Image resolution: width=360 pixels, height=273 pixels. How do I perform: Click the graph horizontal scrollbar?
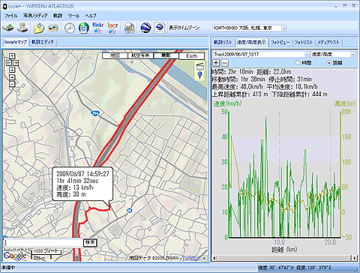point(284,257)
